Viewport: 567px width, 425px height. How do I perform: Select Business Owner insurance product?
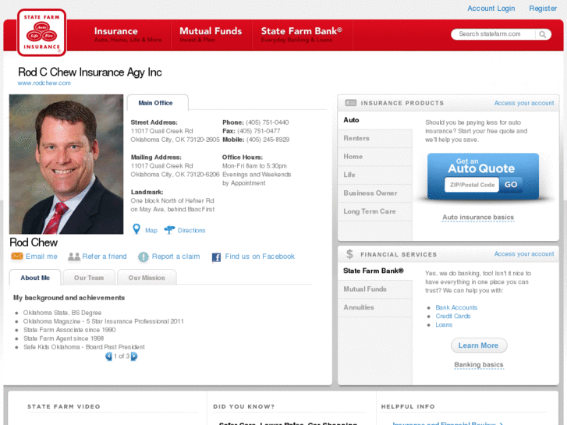(x=375, y=193)
